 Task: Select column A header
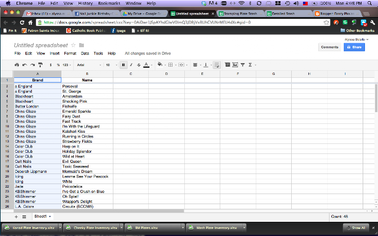37,74
